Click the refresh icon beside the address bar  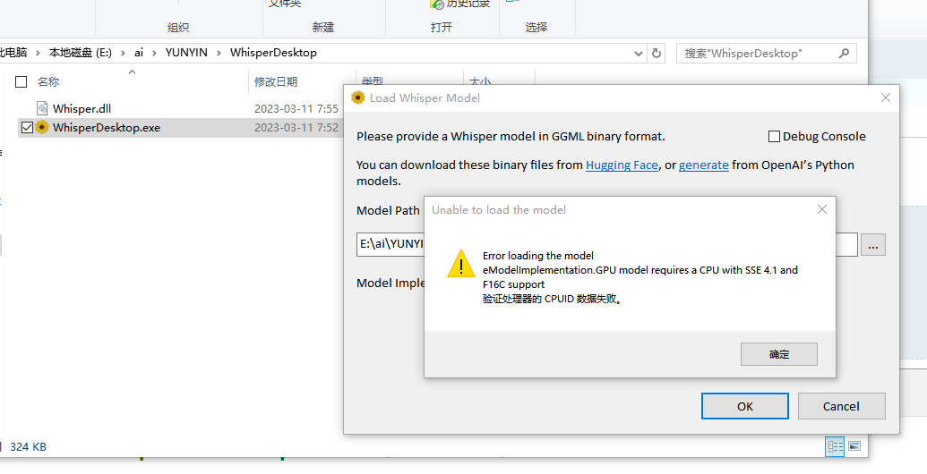coord(657,53)
